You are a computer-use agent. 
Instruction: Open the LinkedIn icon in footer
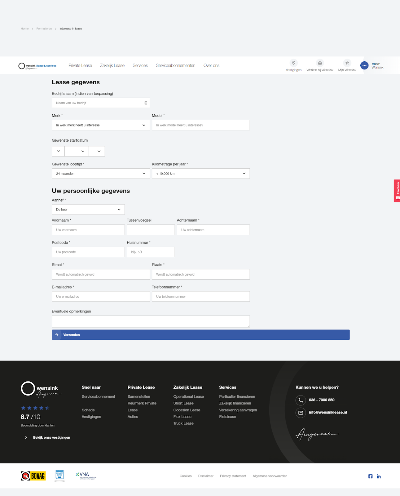(x=379, y=476)
